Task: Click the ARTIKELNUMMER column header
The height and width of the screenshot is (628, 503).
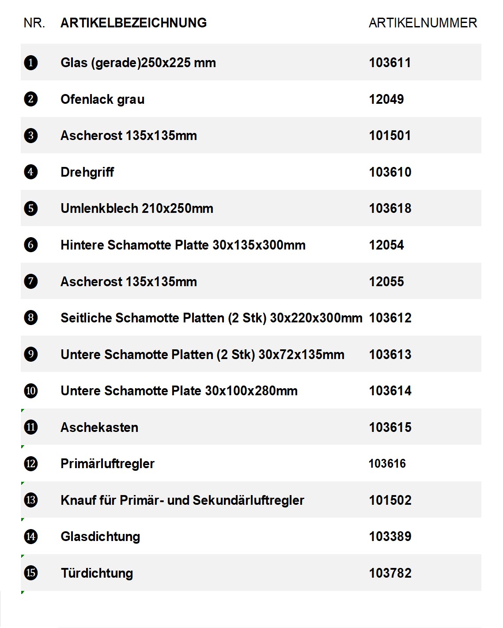Action: 423,23
